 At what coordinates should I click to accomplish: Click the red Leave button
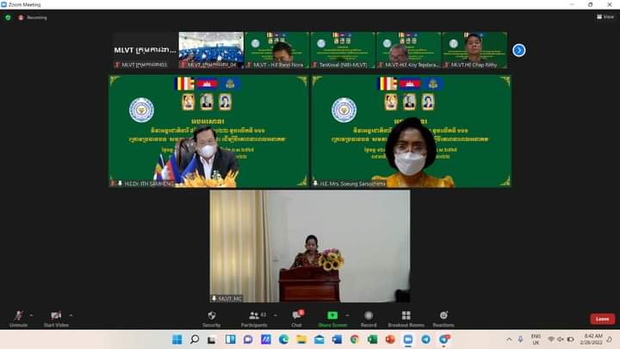[x=602, y=319]
